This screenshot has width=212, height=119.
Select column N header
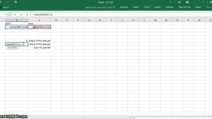166,20
